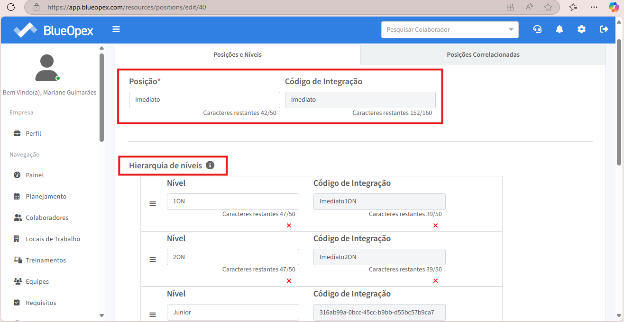624x322 pixels.
Task: Open the favorites list icon
Action: pos(573,7)
